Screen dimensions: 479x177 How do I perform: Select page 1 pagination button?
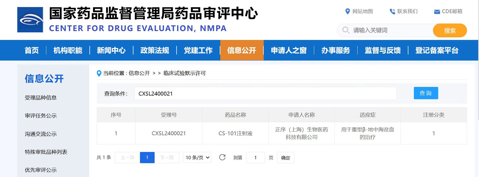[147, 158]
